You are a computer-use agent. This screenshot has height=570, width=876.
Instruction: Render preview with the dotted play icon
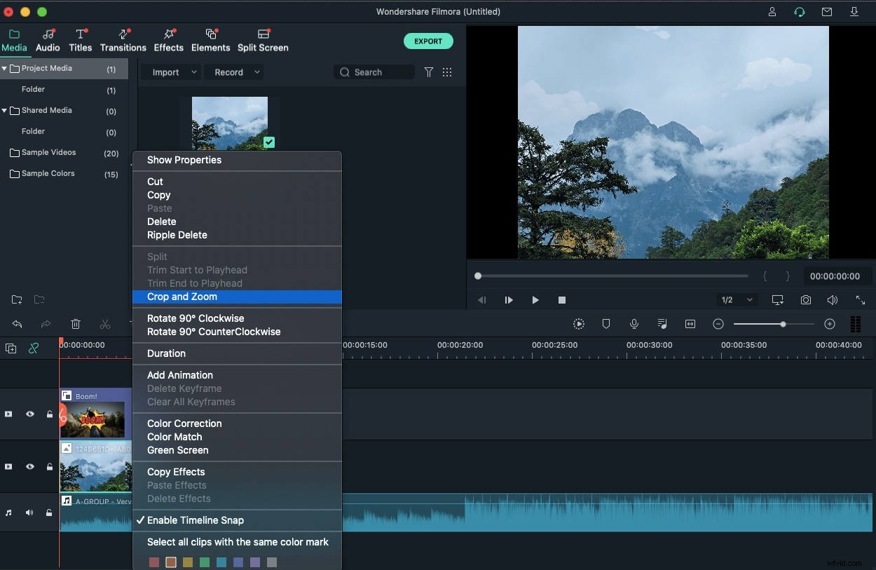point(579,324)
